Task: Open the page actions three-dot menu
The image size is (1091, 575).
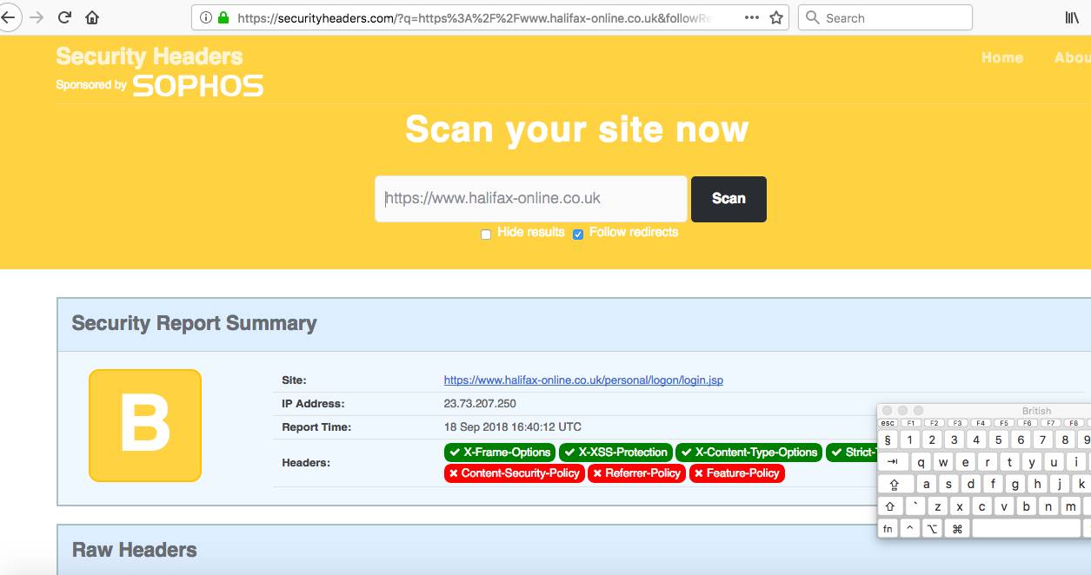Action: 751,17
